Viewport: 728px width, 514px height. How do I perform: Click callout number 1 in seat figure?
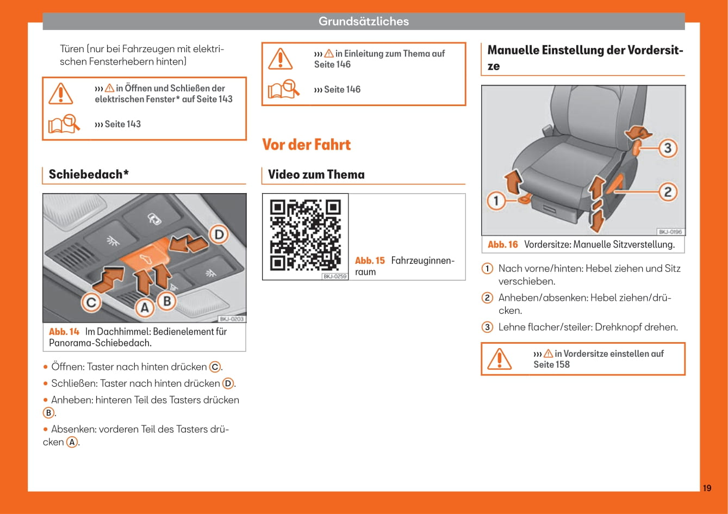(496, 201)
